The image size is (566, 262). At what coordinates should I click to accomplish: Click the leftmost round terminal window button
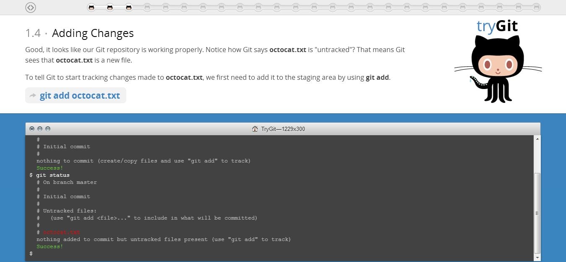coord(32,129)
